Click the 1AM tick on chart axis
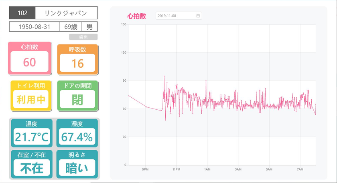 [207, 169]
